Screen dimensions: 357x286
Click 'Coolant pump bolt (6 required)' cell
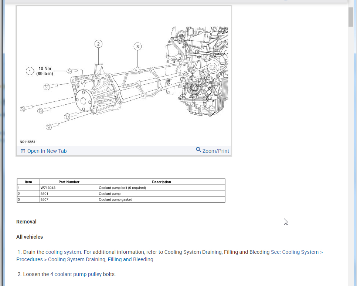(x=161, y=188)
